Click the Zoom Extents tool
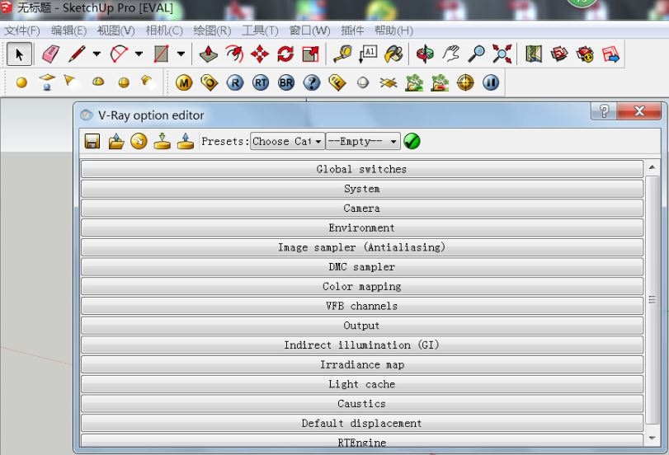669x455 pixels. click(502, 54)
